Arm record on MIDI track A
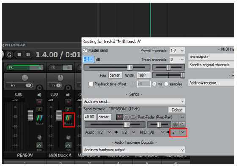Image resolution: width=237 pixels, height=167 pixels. click(68, 88)
